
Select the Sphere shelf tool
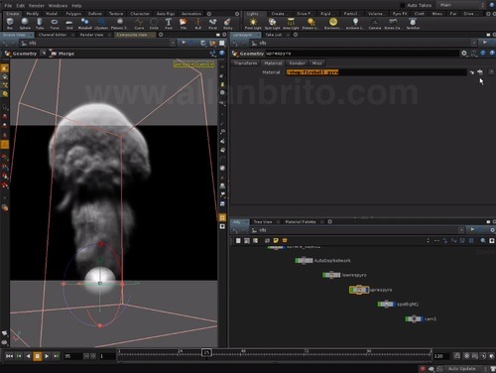[x=25, y=23]
